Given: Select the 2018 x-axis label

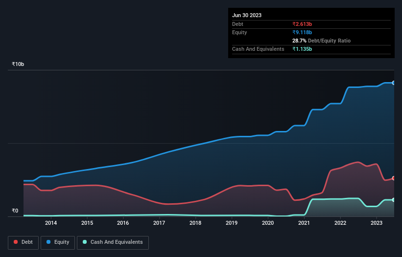Looking at the screenshot, I should coord(195,223).
